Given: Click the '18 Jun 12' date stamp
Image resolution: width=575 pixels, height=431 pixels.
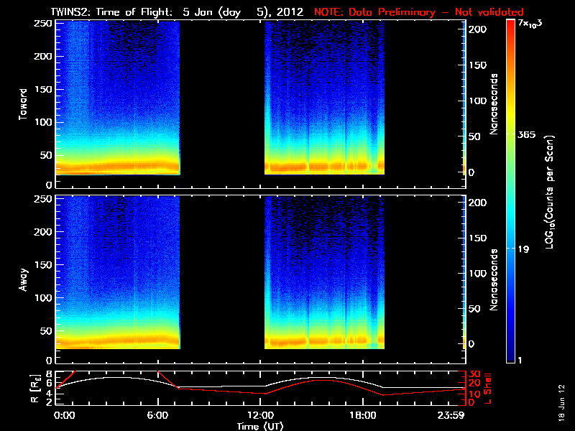Looking at the screenshot, I should click(x=562, y=402).
